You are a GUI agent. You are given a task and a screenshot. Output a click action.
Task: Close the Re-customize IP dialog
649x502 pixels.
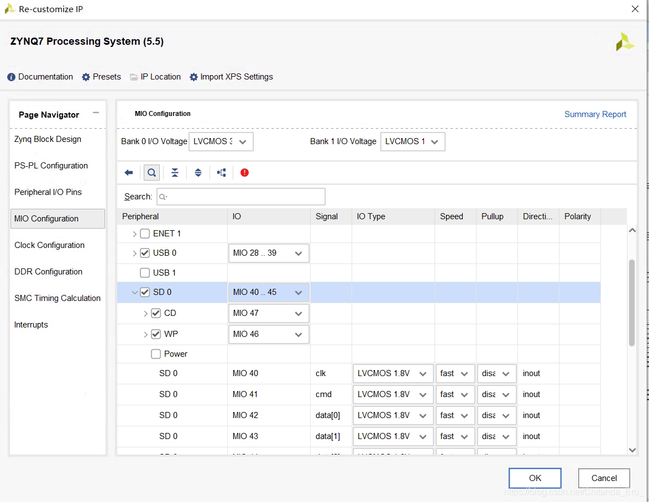[635, 9]
